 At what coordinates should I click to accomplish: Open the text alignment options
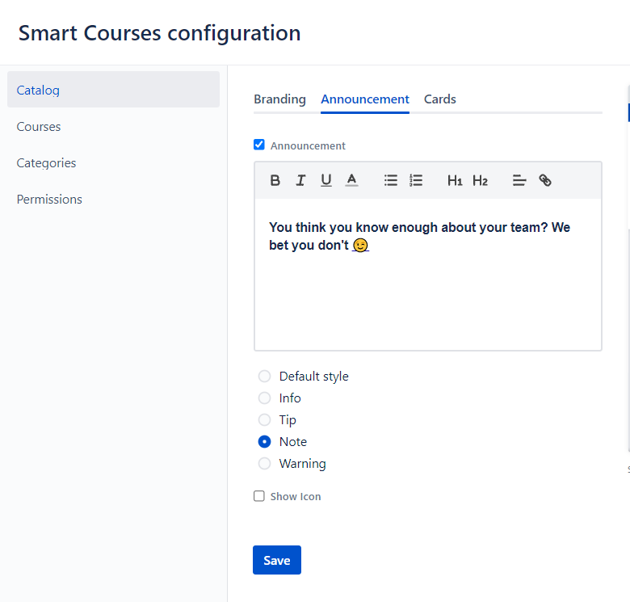[519, 180]
